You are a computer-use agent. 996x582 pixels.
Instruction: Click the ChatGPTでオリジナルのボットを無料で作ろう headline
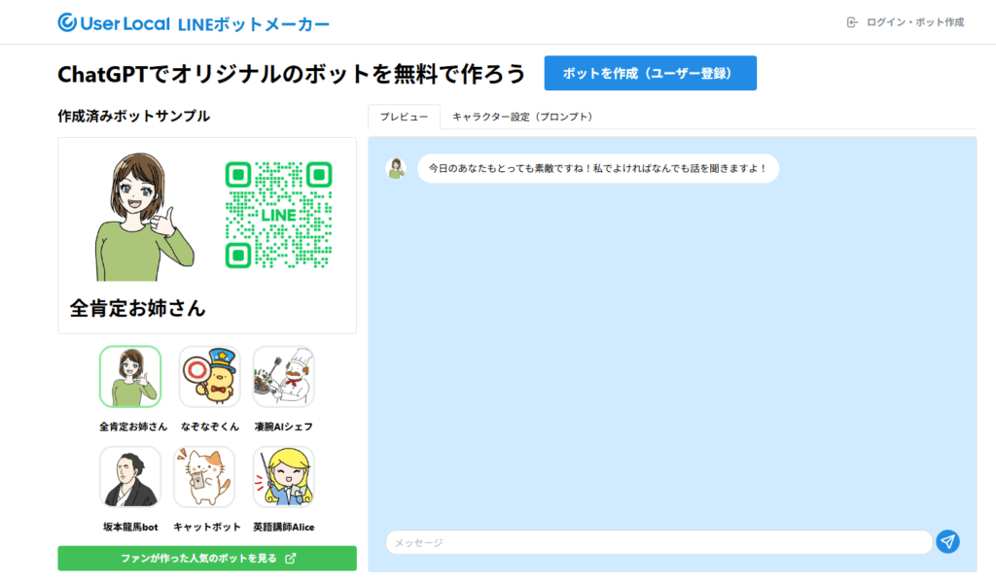pos(292,74)
